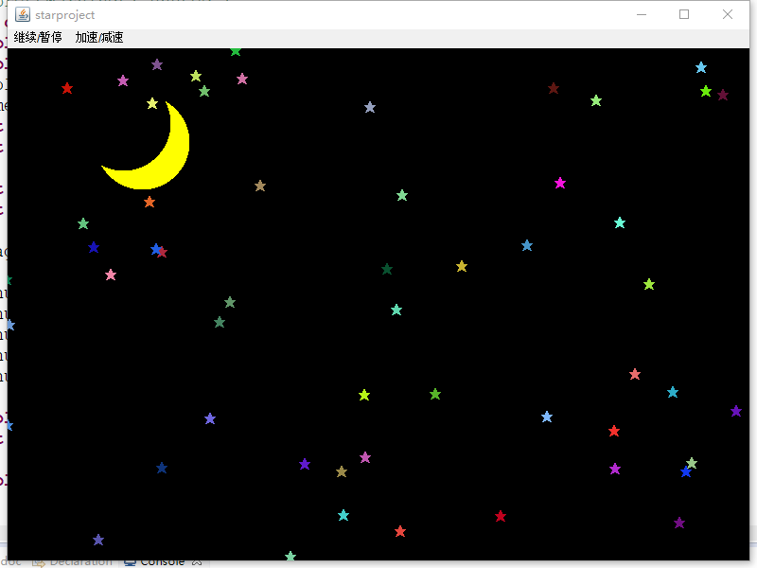Click the orange star on the right half

[x=634, y=374]
